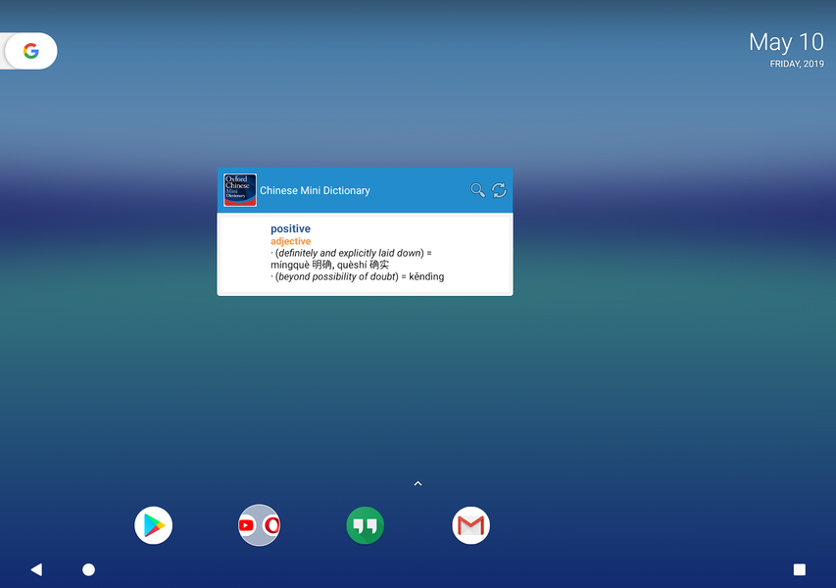The height and width of the screenshot is (588, 836).
Task: Tap the magnifier search icon in dictionary widget
Action: [477, 190]
